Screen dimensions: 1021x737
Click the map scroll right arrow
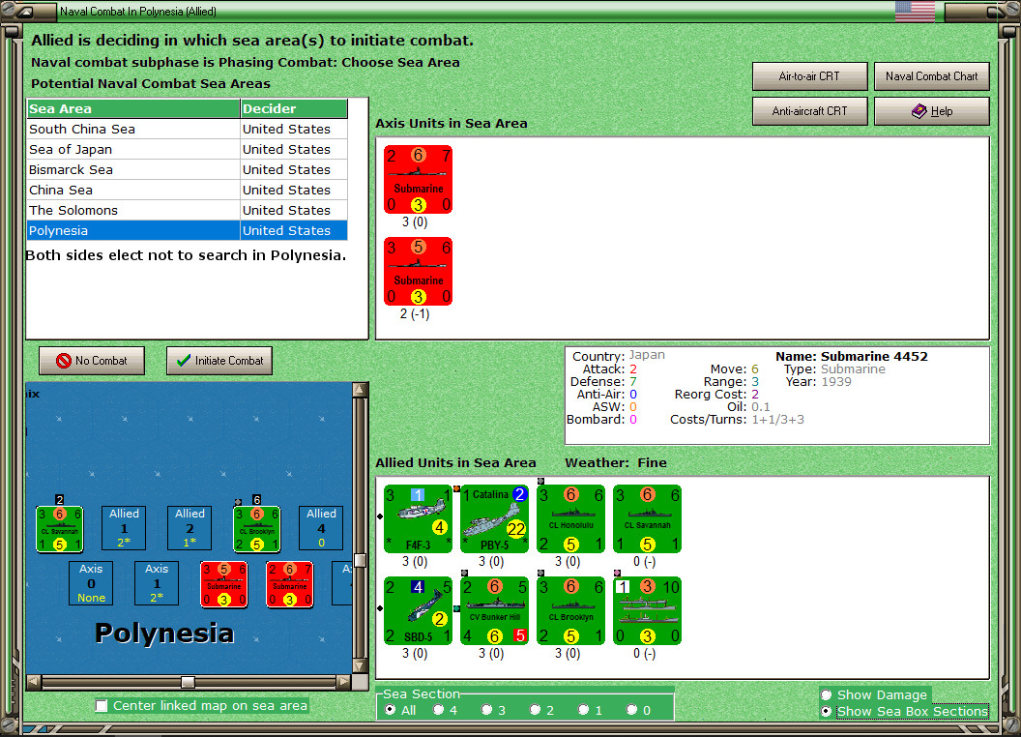[x=344, y=682]
